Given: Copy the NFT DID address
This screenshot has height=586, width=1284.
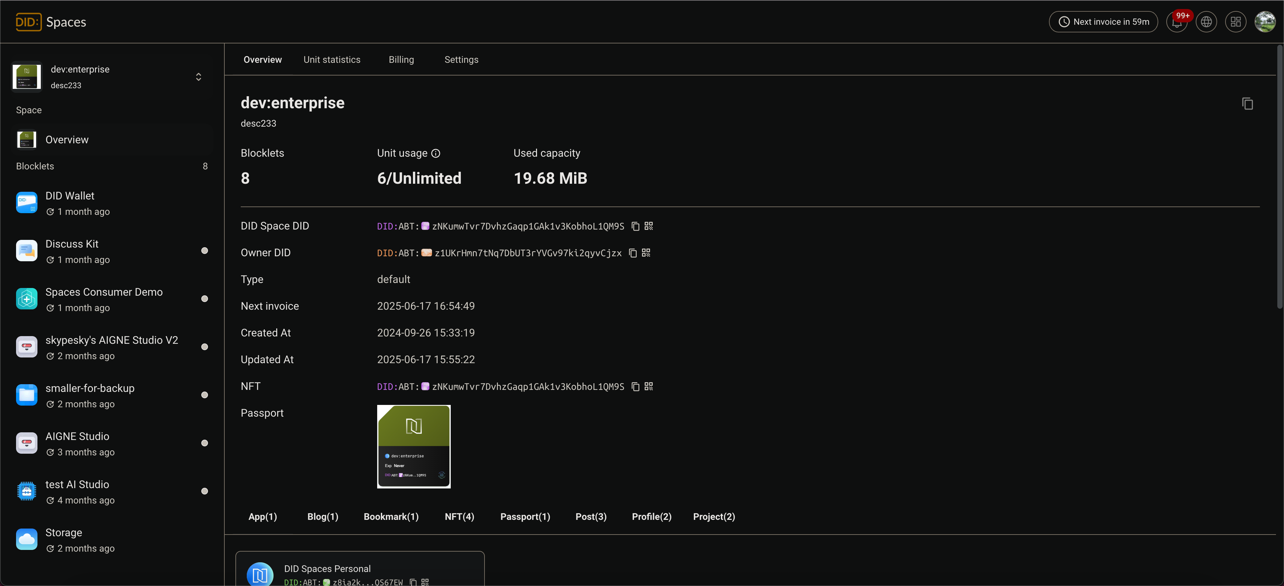Looking at the screenshot, I should point(636,387).
